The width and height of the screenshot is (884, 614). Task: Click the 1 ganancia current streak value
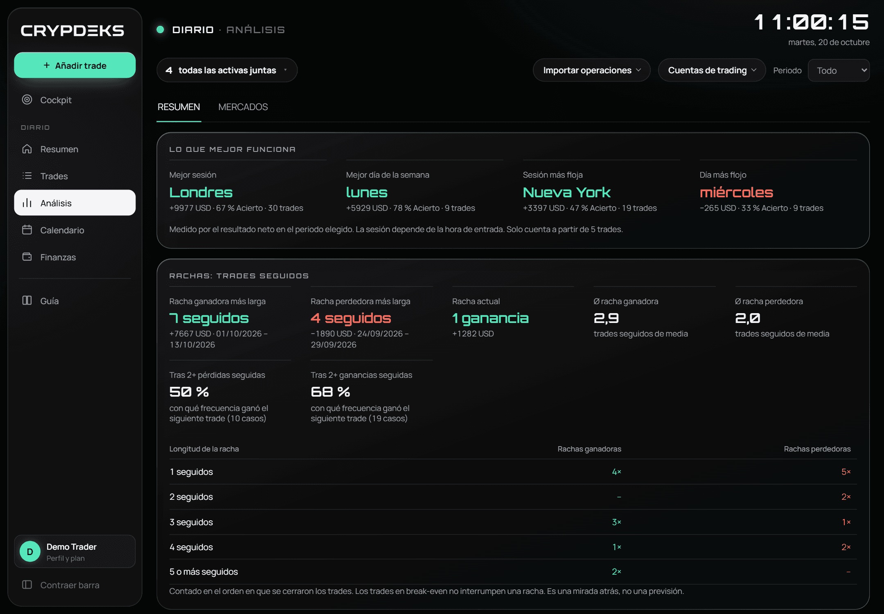490,318
